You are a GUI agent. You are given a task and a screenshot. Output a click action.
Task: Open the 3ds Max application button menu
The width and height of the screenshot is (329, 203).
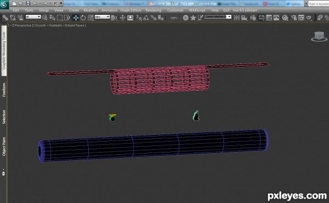[x=4, y=4]
